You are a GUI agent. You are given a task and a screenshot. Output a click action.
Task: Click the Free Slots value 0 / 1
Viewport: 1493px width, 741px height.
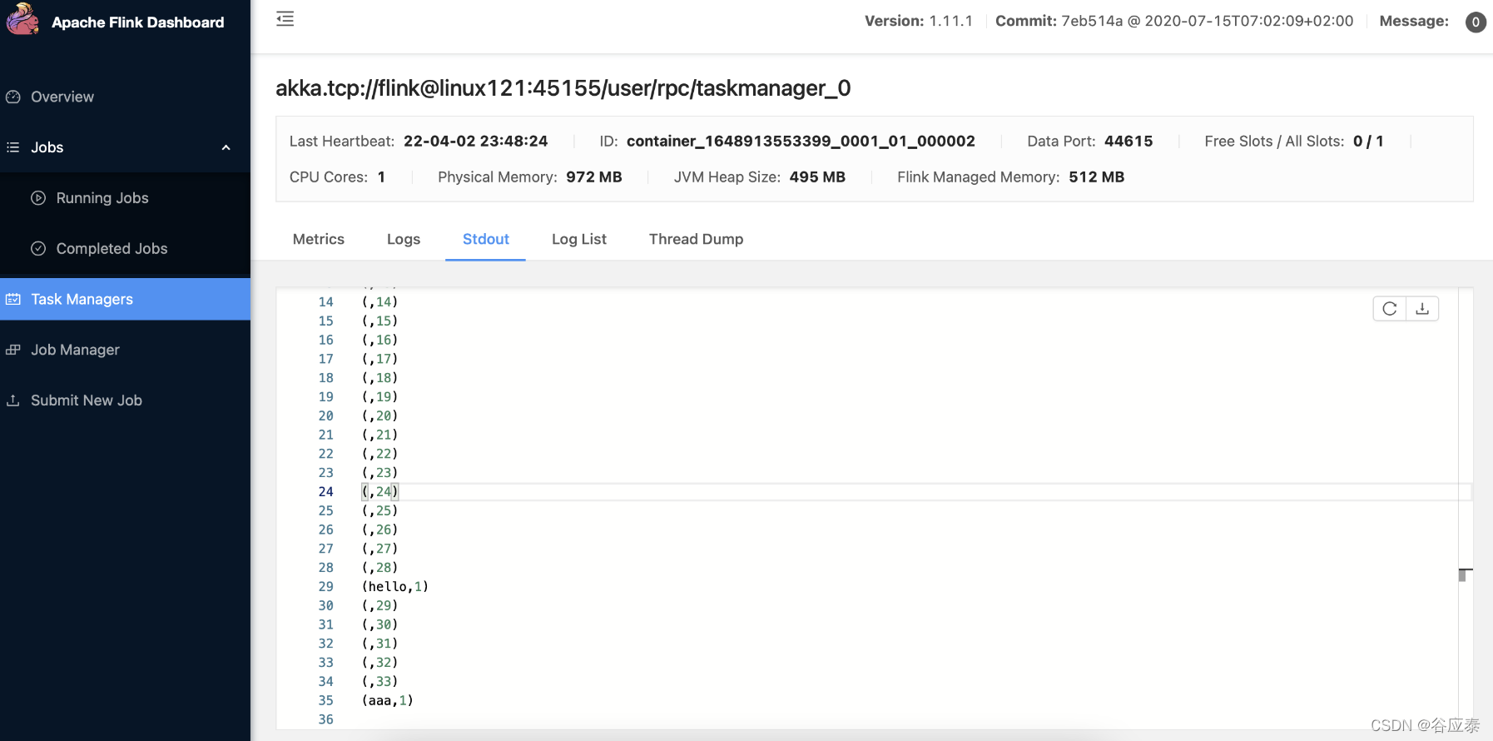click(1368, 142)
